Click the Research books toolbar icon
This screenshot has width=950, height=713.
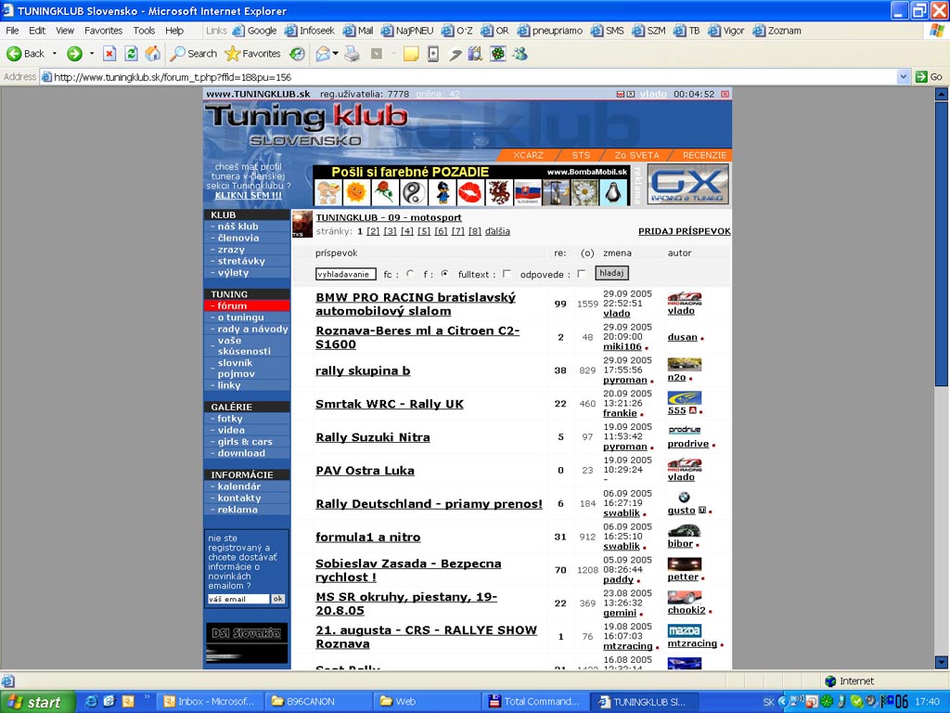pyautogui.click(x=475, y=54)
